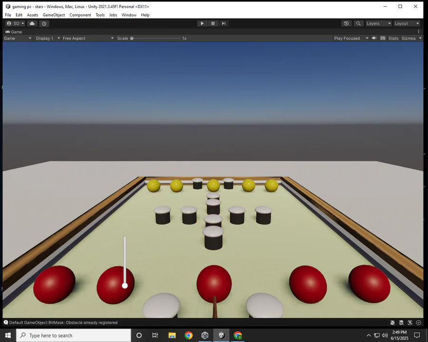
Task: Toggle Mute Audio speaker icon
Action: click(374, 38)
